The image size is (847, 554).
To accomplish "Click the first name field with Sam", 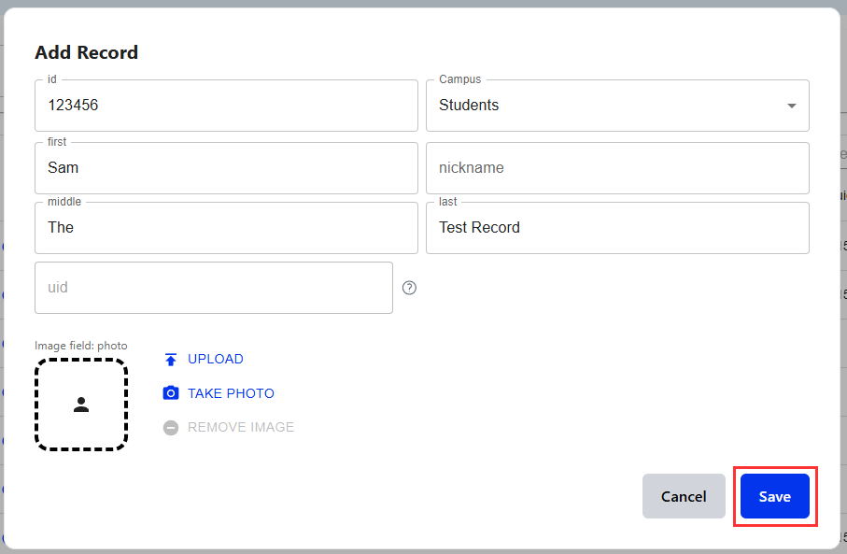I will 226,168.
